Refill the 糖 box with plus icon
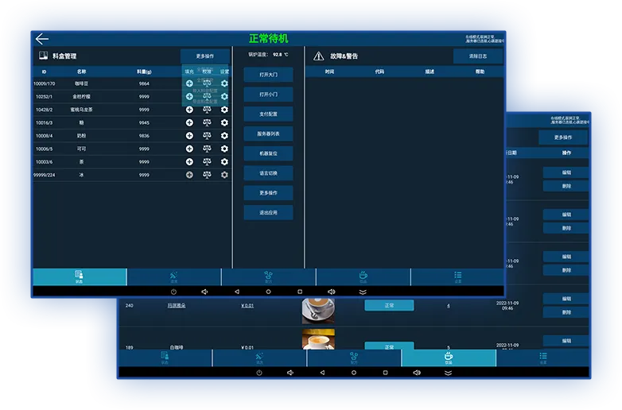Screen dimensions: 622x410 coord(189,123)
